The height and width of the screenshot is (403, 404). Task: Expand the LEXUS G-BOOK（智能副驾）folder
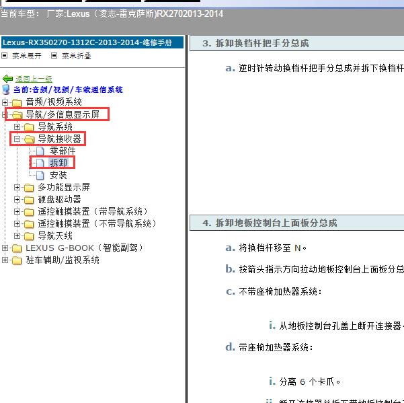pyautogui.click(x=5, y=248)
